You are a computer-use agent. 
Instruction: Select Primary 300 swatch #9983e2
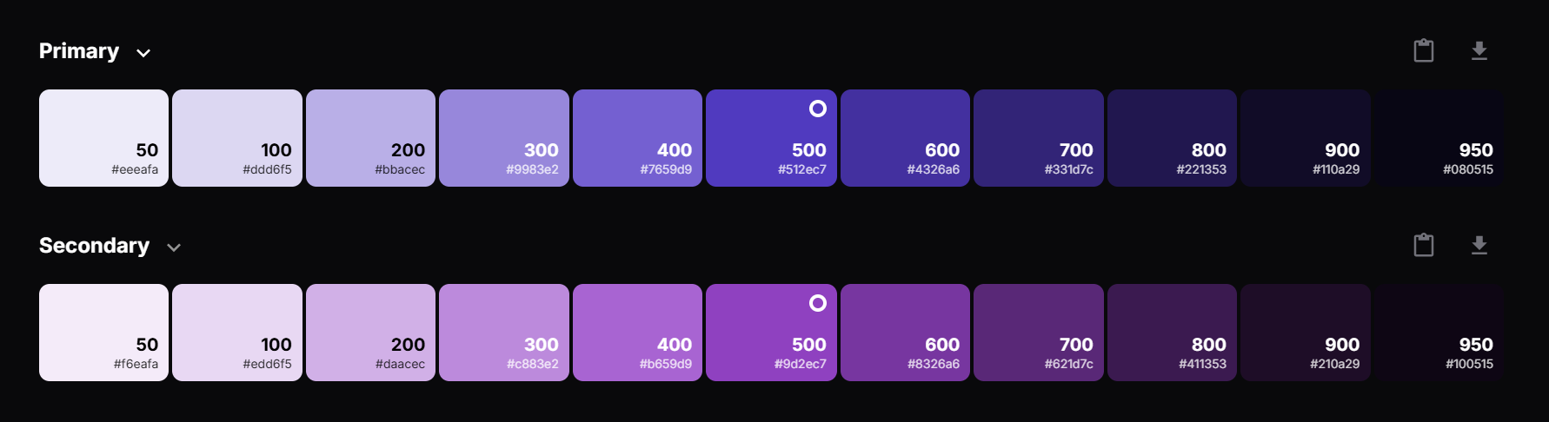[504, 138]
